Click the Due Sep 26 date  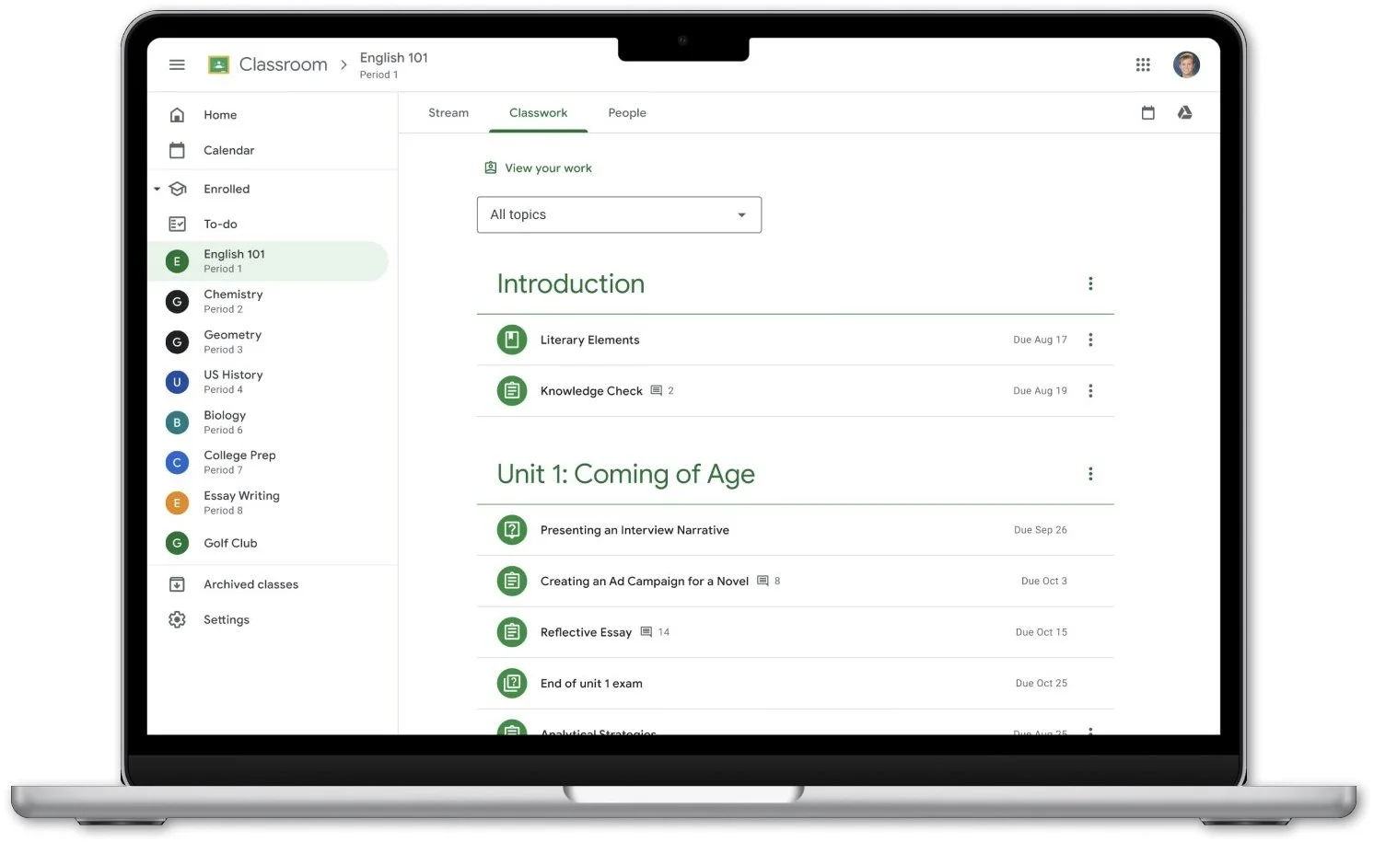pos(1041,530)
